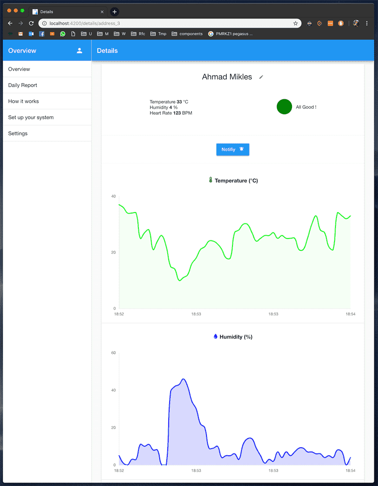Click the All Good ! status text
This screenshot has width=378, height=486.
[x=306, y=107]
